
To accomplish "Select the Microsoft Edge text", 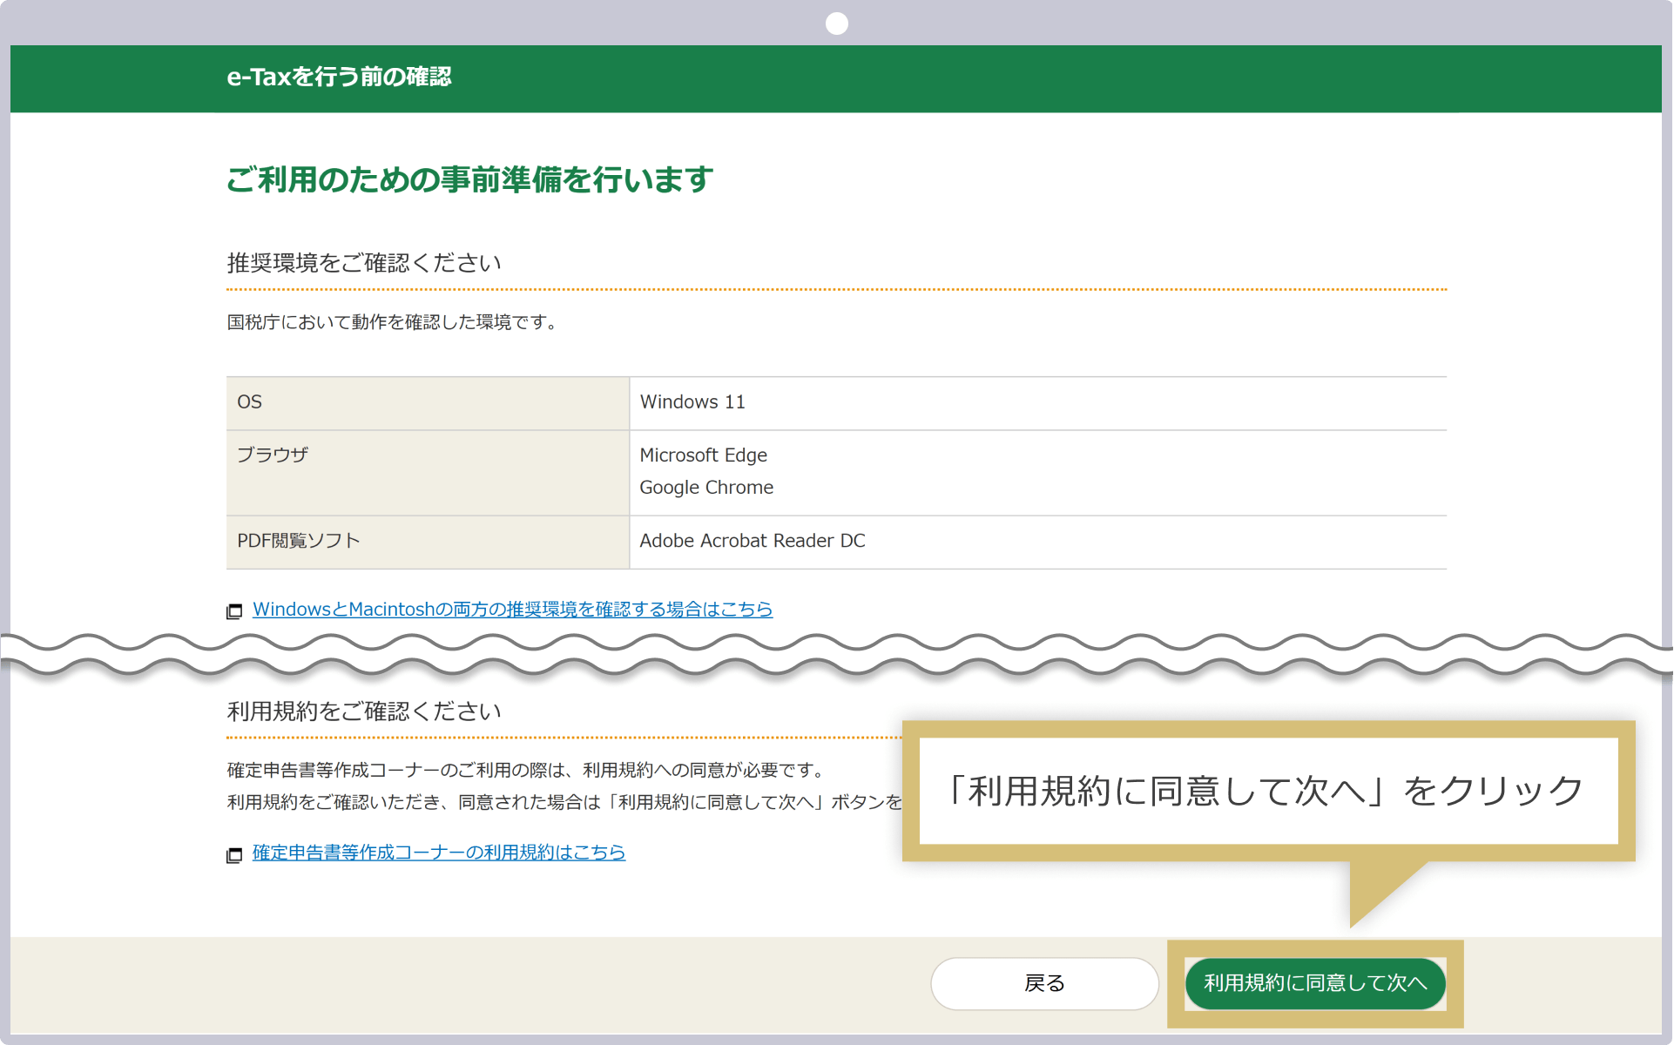I will tap(703, 455).
